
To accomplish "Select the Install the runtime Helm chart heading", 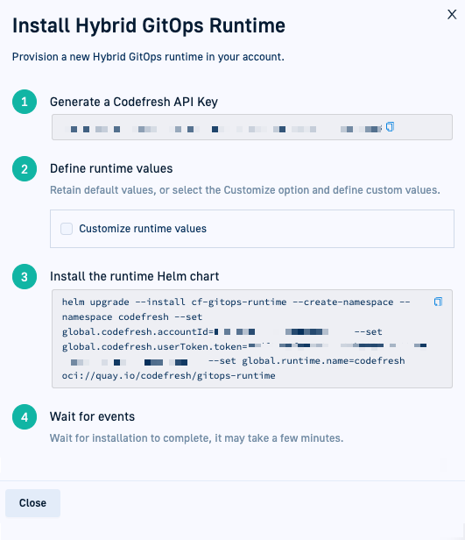I will [x=135, y=276].
